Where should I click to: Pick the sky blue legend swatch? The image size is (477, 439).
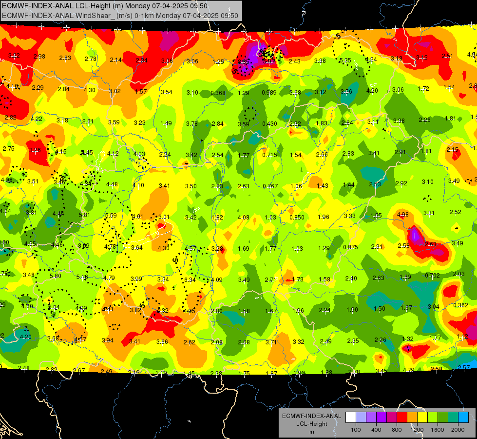click(x=463, y=418)
